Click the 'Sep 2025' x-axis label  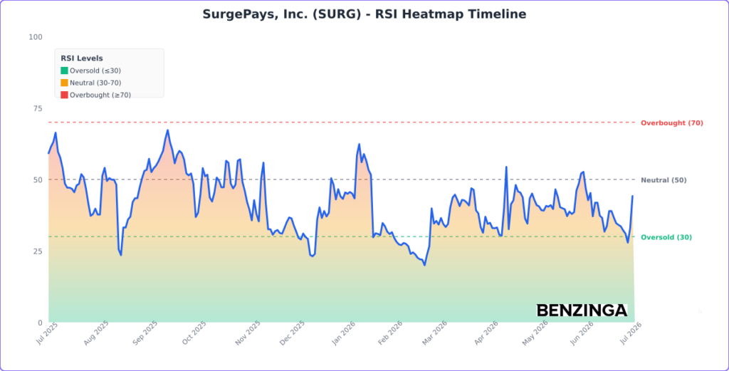146,333
